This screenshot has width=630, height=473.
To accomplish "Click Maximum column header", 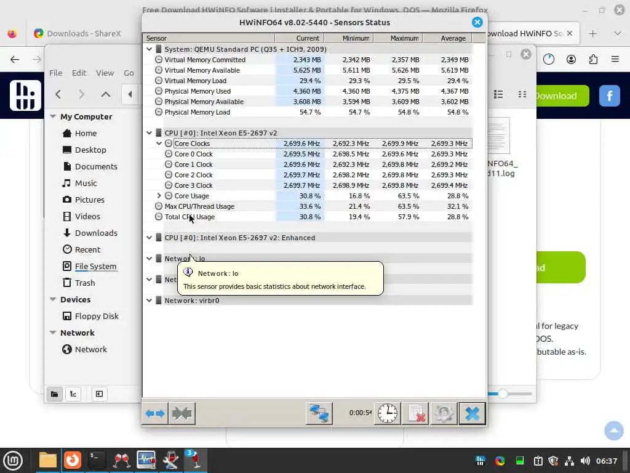I will coord(398,38).
